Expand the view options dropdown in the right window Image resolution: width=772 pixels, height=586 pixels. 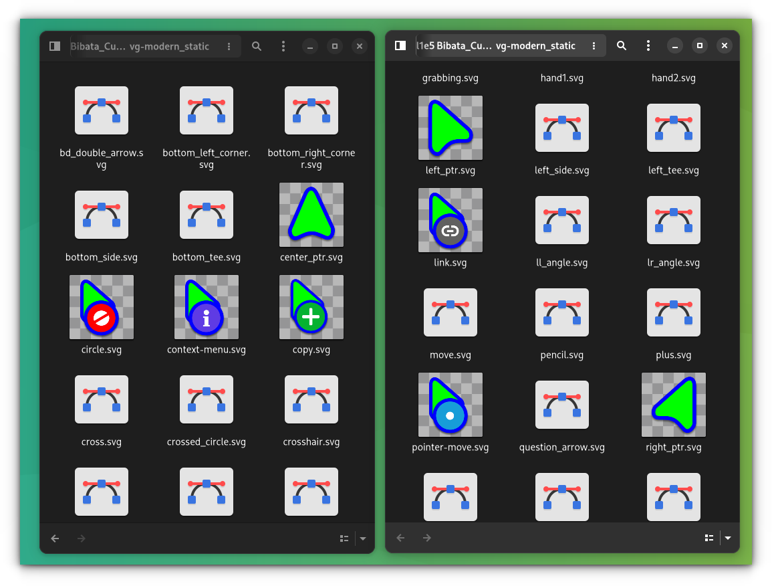click(728, 538)
